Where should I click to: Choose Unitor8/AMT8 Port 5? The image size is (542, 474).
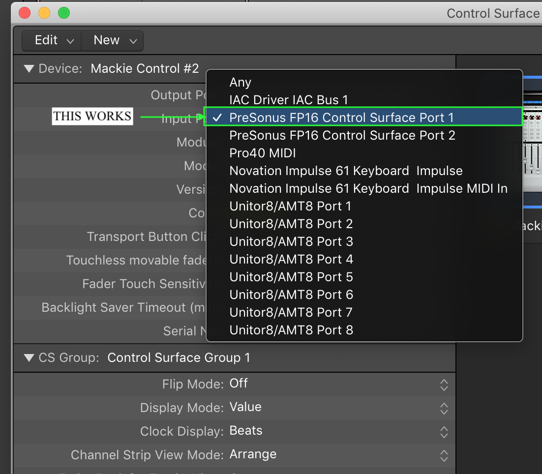[x=364, y=277]
